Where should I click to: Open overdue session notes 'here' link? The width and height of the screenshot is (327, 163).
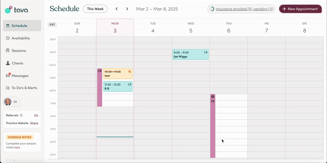coord(17,147)
